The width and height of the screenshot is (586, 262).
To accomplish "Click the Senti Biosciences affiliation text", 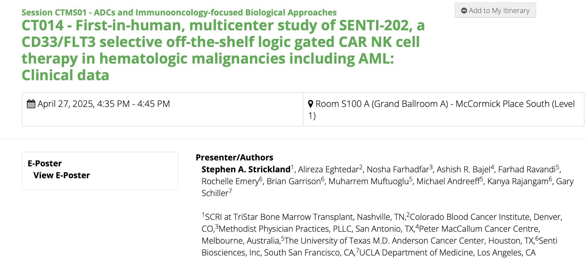I will (x=379, y=247).
